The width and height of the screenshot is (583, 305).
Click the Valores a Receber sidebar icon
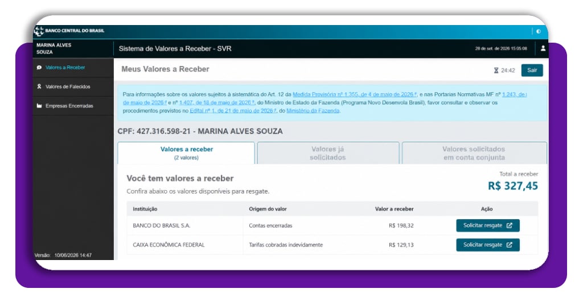39,68
